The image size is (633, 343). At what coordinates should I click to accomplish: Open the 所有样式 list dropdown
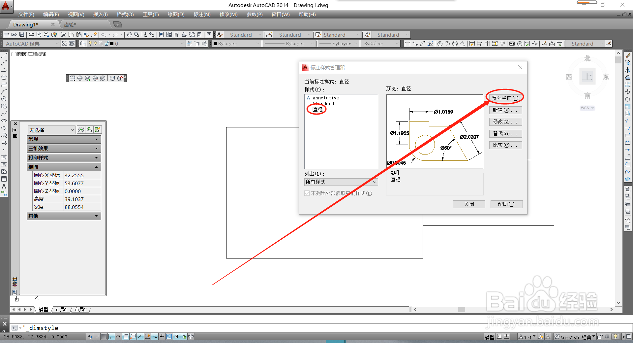point(341,182)
